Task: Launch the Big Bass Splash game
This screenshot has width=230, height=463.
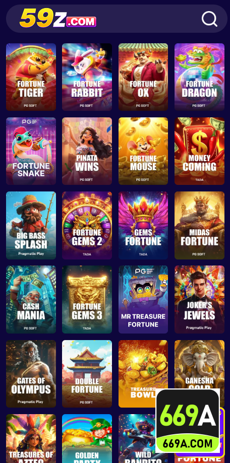Action: (x=31, y=225)
